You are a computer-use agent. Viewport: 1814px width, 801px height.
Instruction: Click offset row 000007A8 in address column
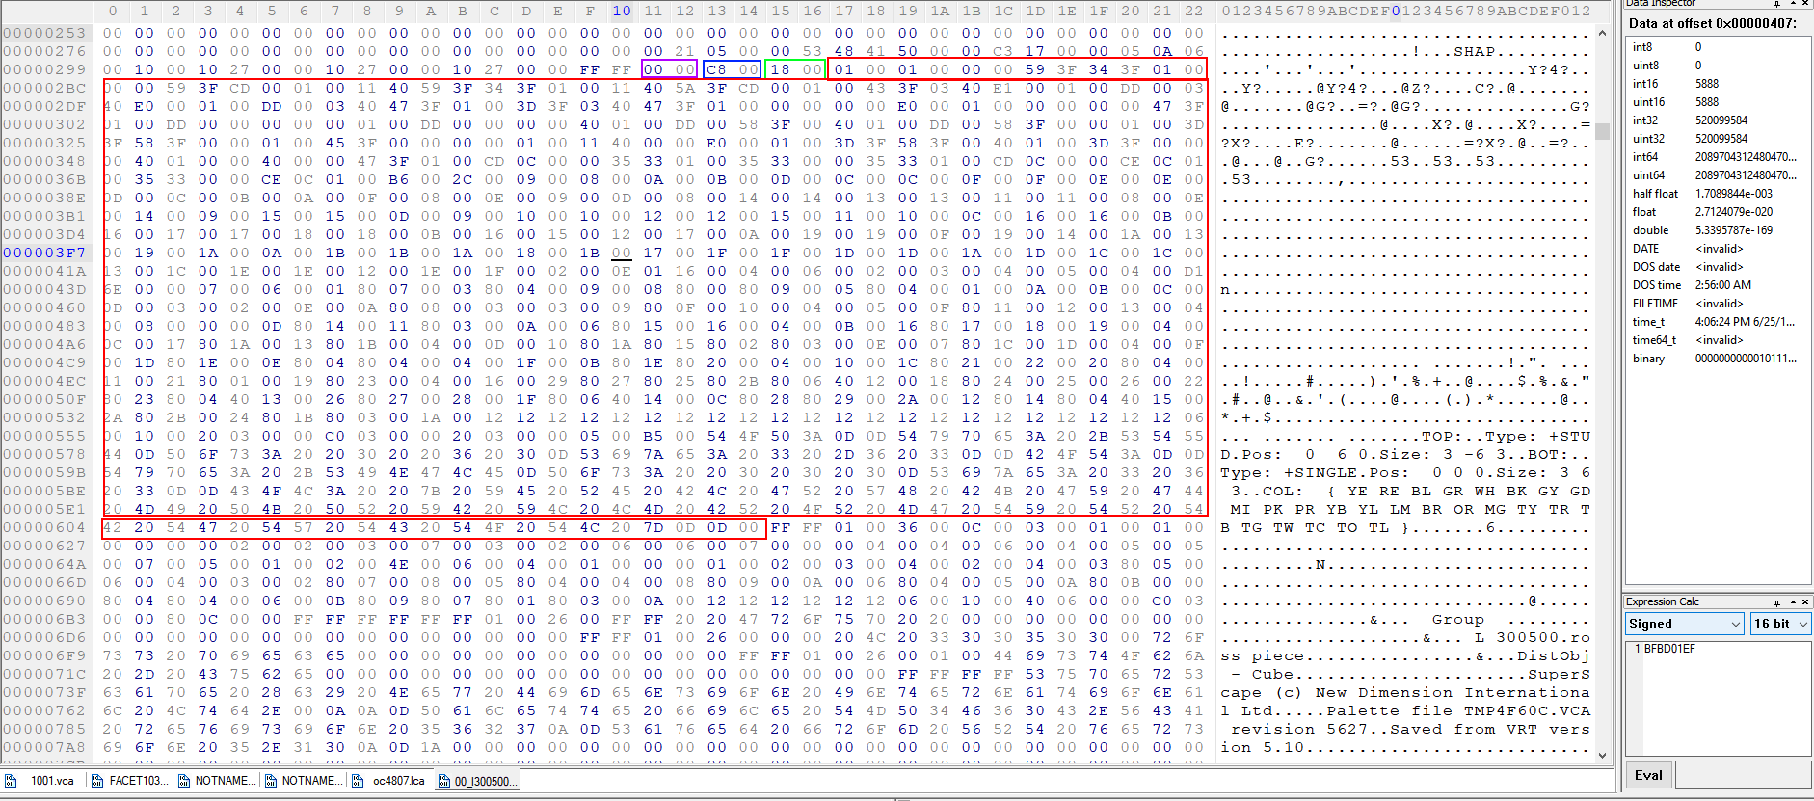point(44,747)
